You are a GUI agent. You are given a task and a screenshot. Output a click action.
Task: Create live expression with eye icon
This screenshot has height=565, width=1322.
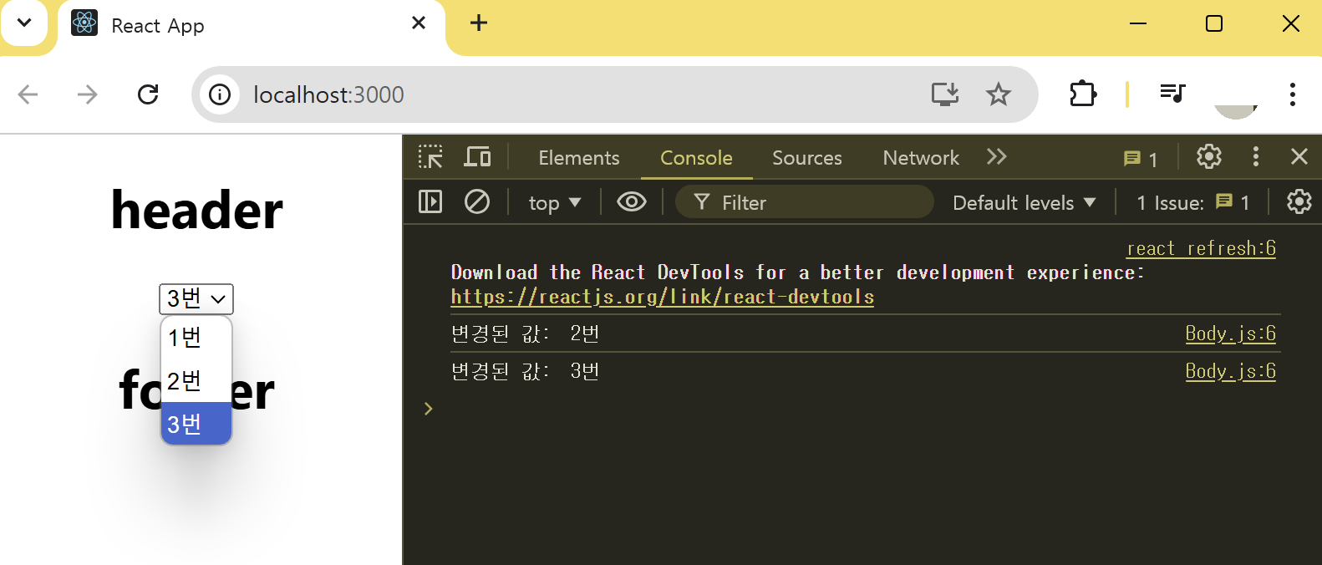pyautogui.click(x=632, y=201)
